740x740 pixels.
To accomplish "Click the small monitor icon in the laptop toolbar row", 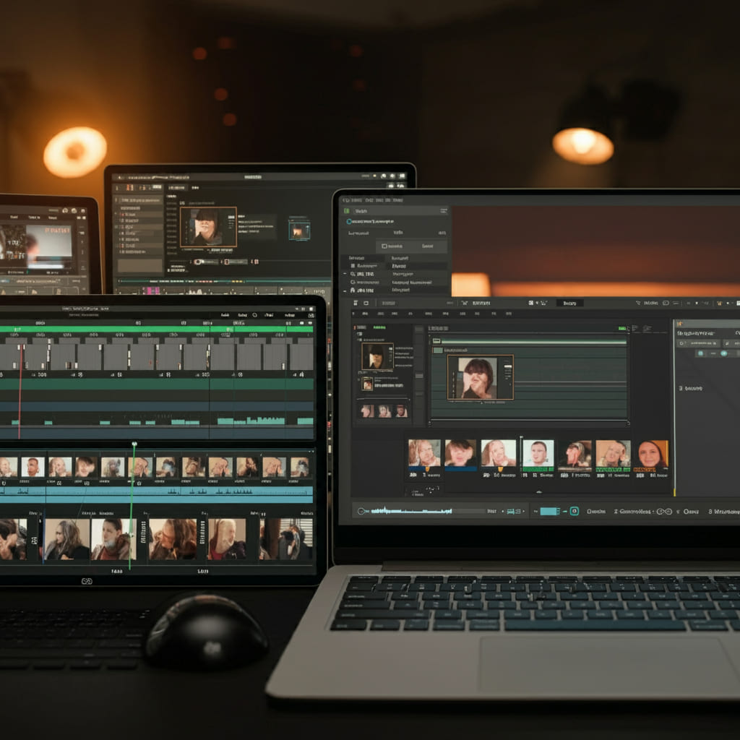I will (366, 303).
